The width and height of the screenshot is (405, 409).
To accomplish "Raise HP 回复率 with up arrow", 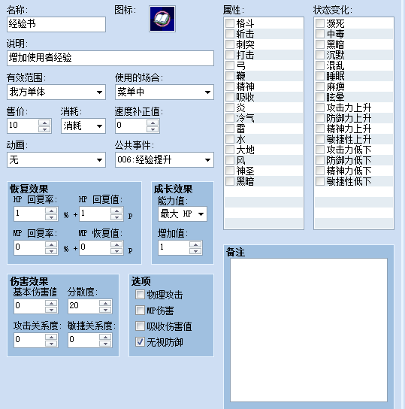I will (x=51, y=211).
